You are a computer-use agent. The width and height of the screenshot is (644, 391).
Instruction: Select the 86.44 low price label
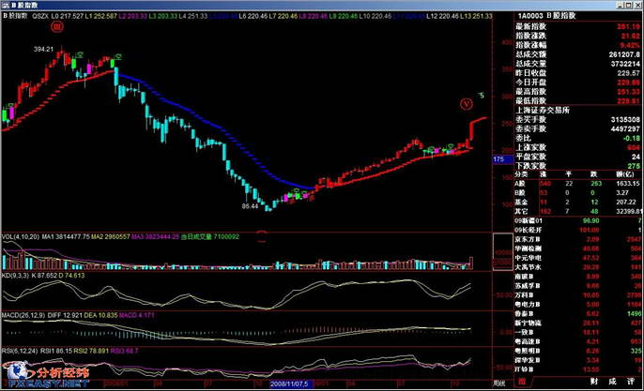(x=250, y=206)
